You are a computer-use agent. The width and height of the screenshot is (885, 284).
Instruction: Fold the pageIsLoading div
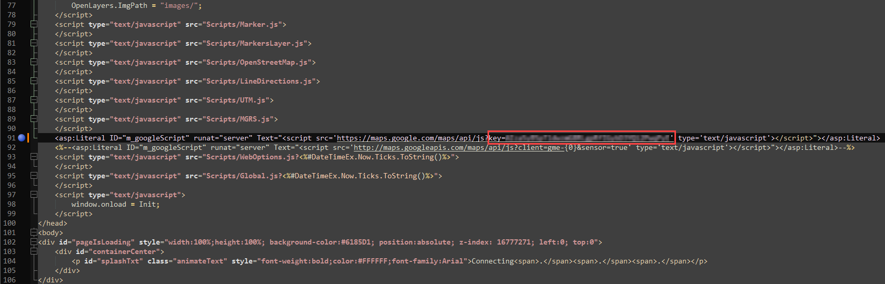34,242
